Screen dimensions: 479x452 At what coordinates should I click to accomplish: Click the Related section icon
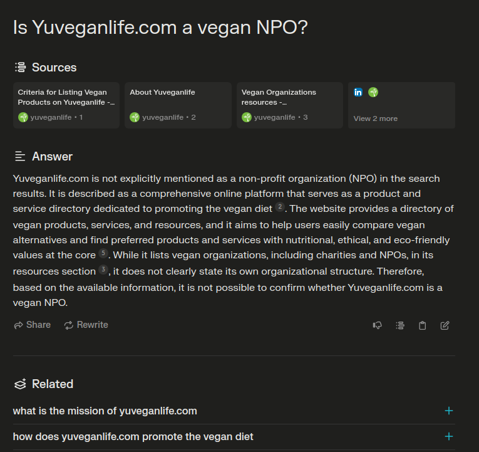pyautogui.click(x=20, y=384)
